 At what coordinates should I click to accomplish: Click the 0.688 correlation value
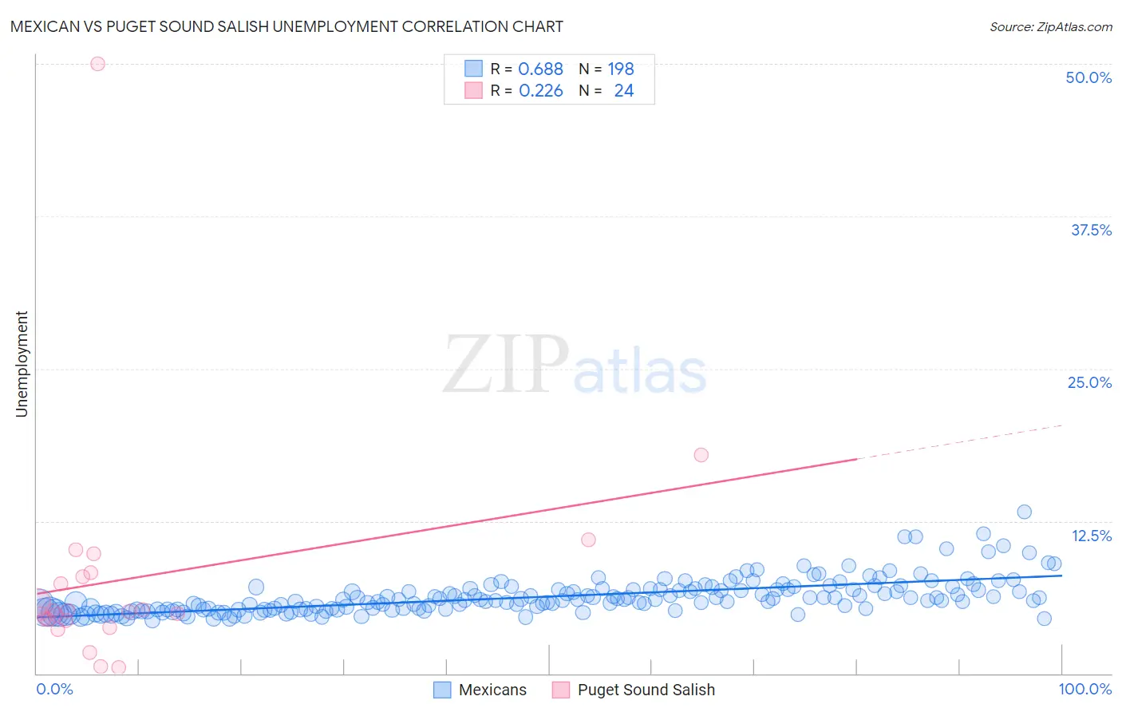tap(540, 69)
